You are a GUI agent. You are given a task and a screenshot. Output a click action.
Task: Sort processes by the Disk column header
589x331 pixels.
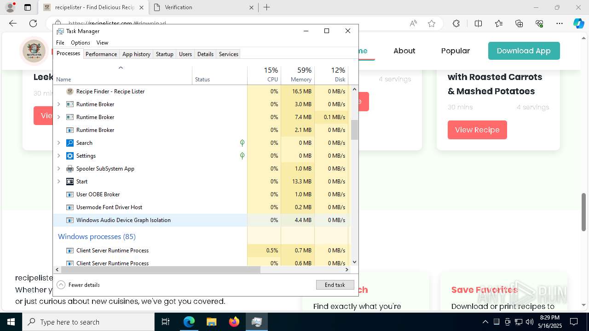331,75
